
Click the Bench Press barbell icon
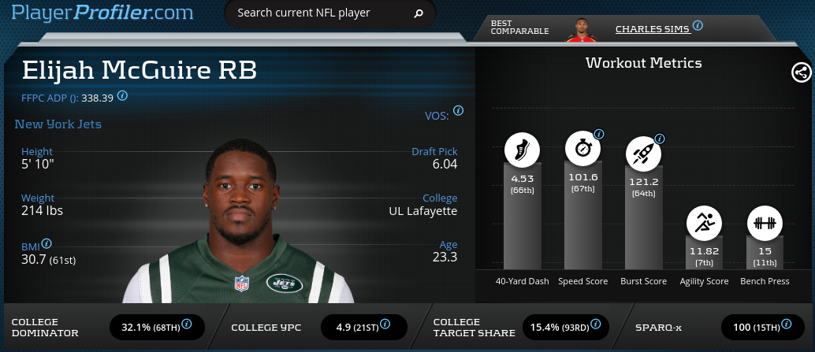coord(764,224)
